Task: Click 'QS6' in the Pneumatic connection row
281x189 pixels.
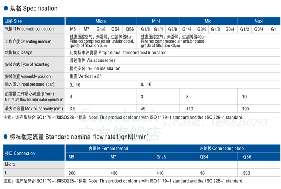Action: click(130, 29)
